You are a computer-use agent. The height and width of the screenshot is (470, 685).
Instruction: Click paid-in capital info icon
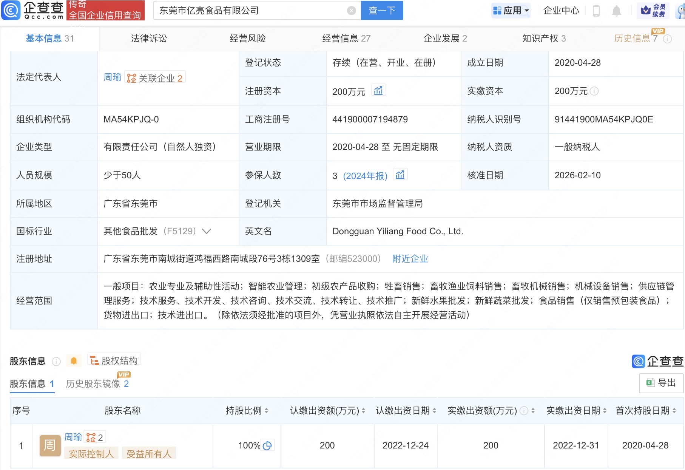[x=594, y=91]
